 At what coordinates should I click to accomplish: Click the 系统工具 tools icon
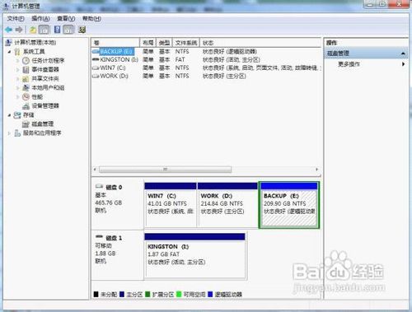pyautogui.click(x=17, y=52)
